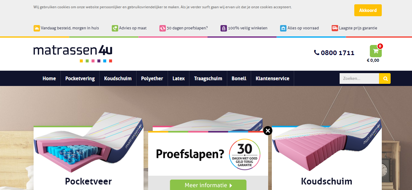Click the yellow delivery truck icon
This screenshot has width=412, height=190.
pos(37,28)
